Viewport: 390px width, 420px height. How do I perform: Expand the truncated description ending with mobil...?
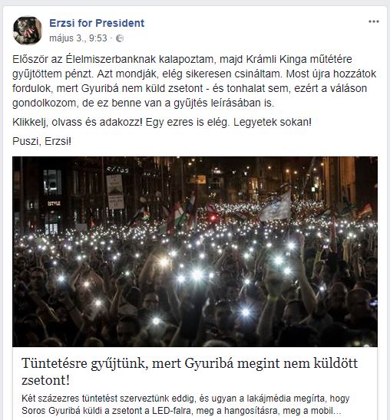[x=337, y=411]
